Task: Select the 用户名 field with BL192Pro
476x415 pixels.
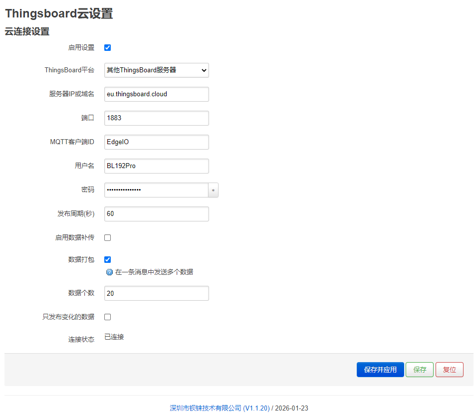Action: [x=157, y=166]
